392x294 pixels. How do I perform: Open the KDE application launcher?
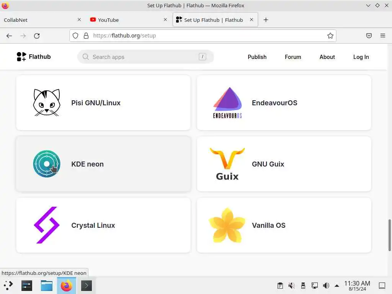click(x=8, y=286)
